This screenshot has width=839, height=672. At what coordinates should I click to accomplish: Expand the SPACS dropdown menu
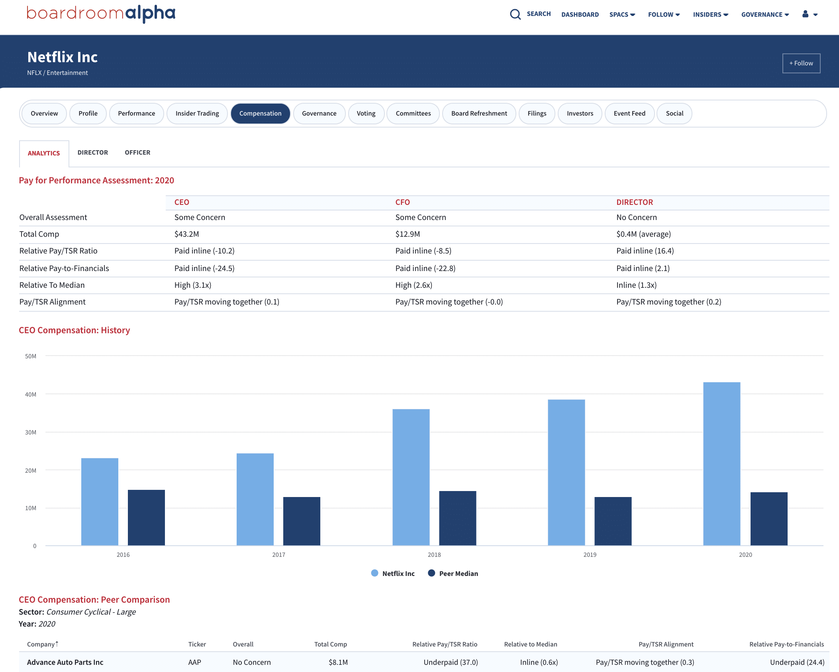622,14
